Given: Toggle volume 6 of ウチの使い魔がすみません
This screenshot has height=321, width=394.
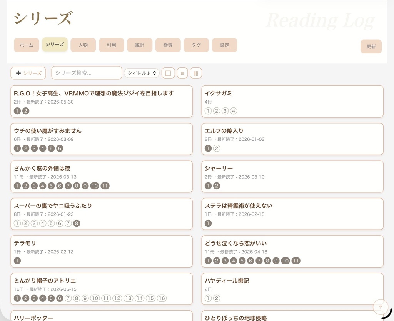Looking at the screenshot, I should click(60, 148).
